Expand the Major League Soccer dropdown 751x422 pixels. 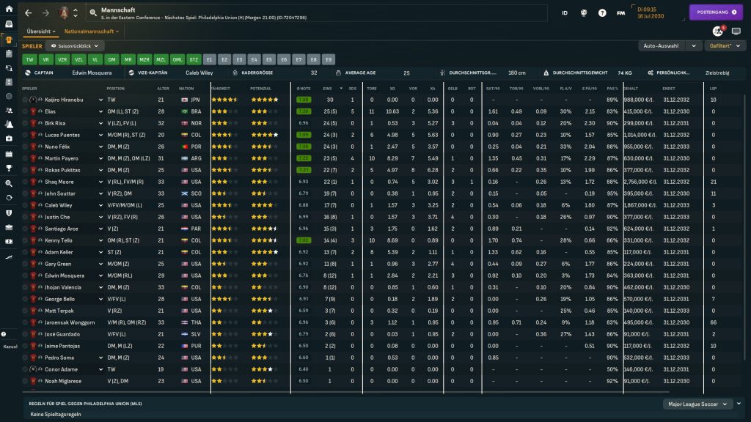697,404
